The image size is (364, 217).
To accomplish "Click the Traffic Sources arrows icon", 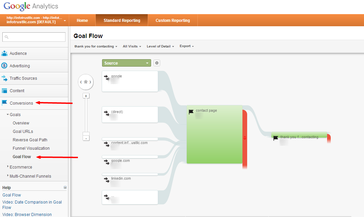I will coord(4,78).
